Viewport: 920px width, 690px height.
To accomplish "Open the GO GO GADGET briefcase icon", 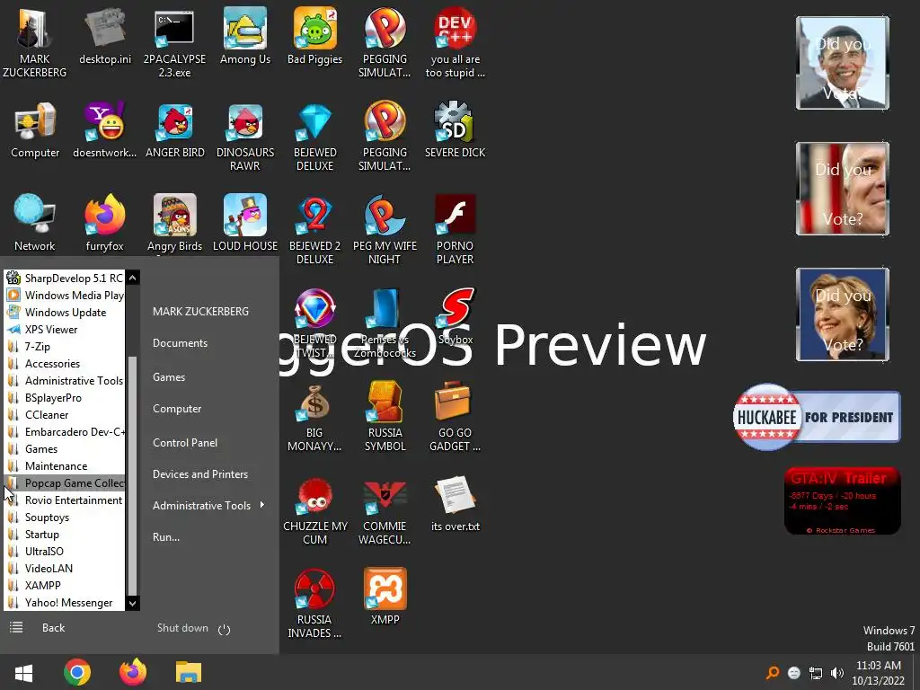I will (455, 416).
